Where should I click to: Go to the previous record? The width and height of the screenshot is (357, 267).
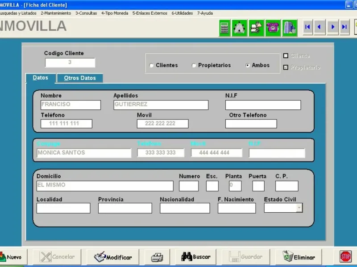pos(320,27)
